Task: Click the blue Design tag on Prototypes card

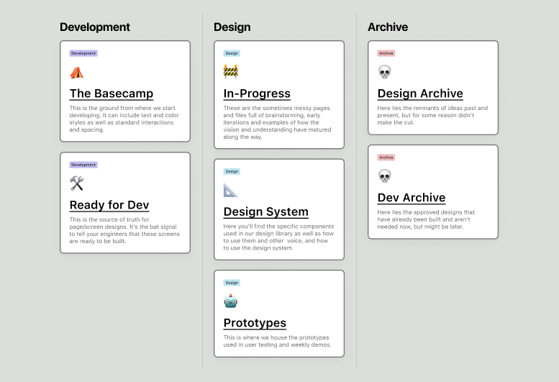Action: [x=232, y=283]
